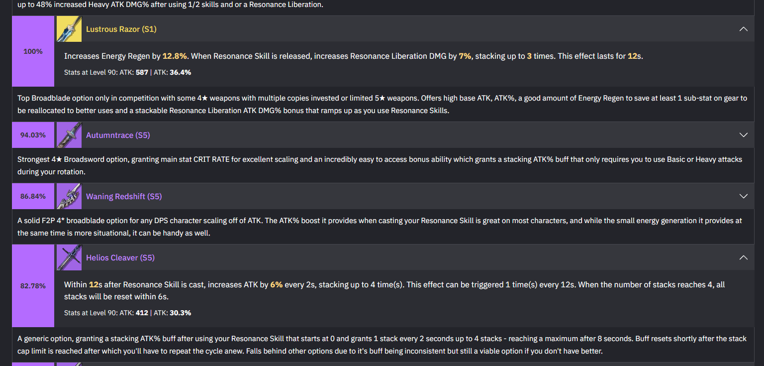This screenshot has height=366, width=764.
Task: Click the 82.78% purple rating block
Action: [33, 286]
